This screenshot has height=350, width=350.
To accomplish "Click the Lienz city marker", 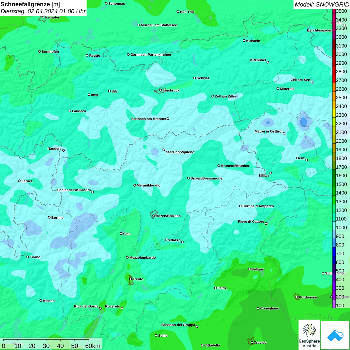I will click(307, 160).
